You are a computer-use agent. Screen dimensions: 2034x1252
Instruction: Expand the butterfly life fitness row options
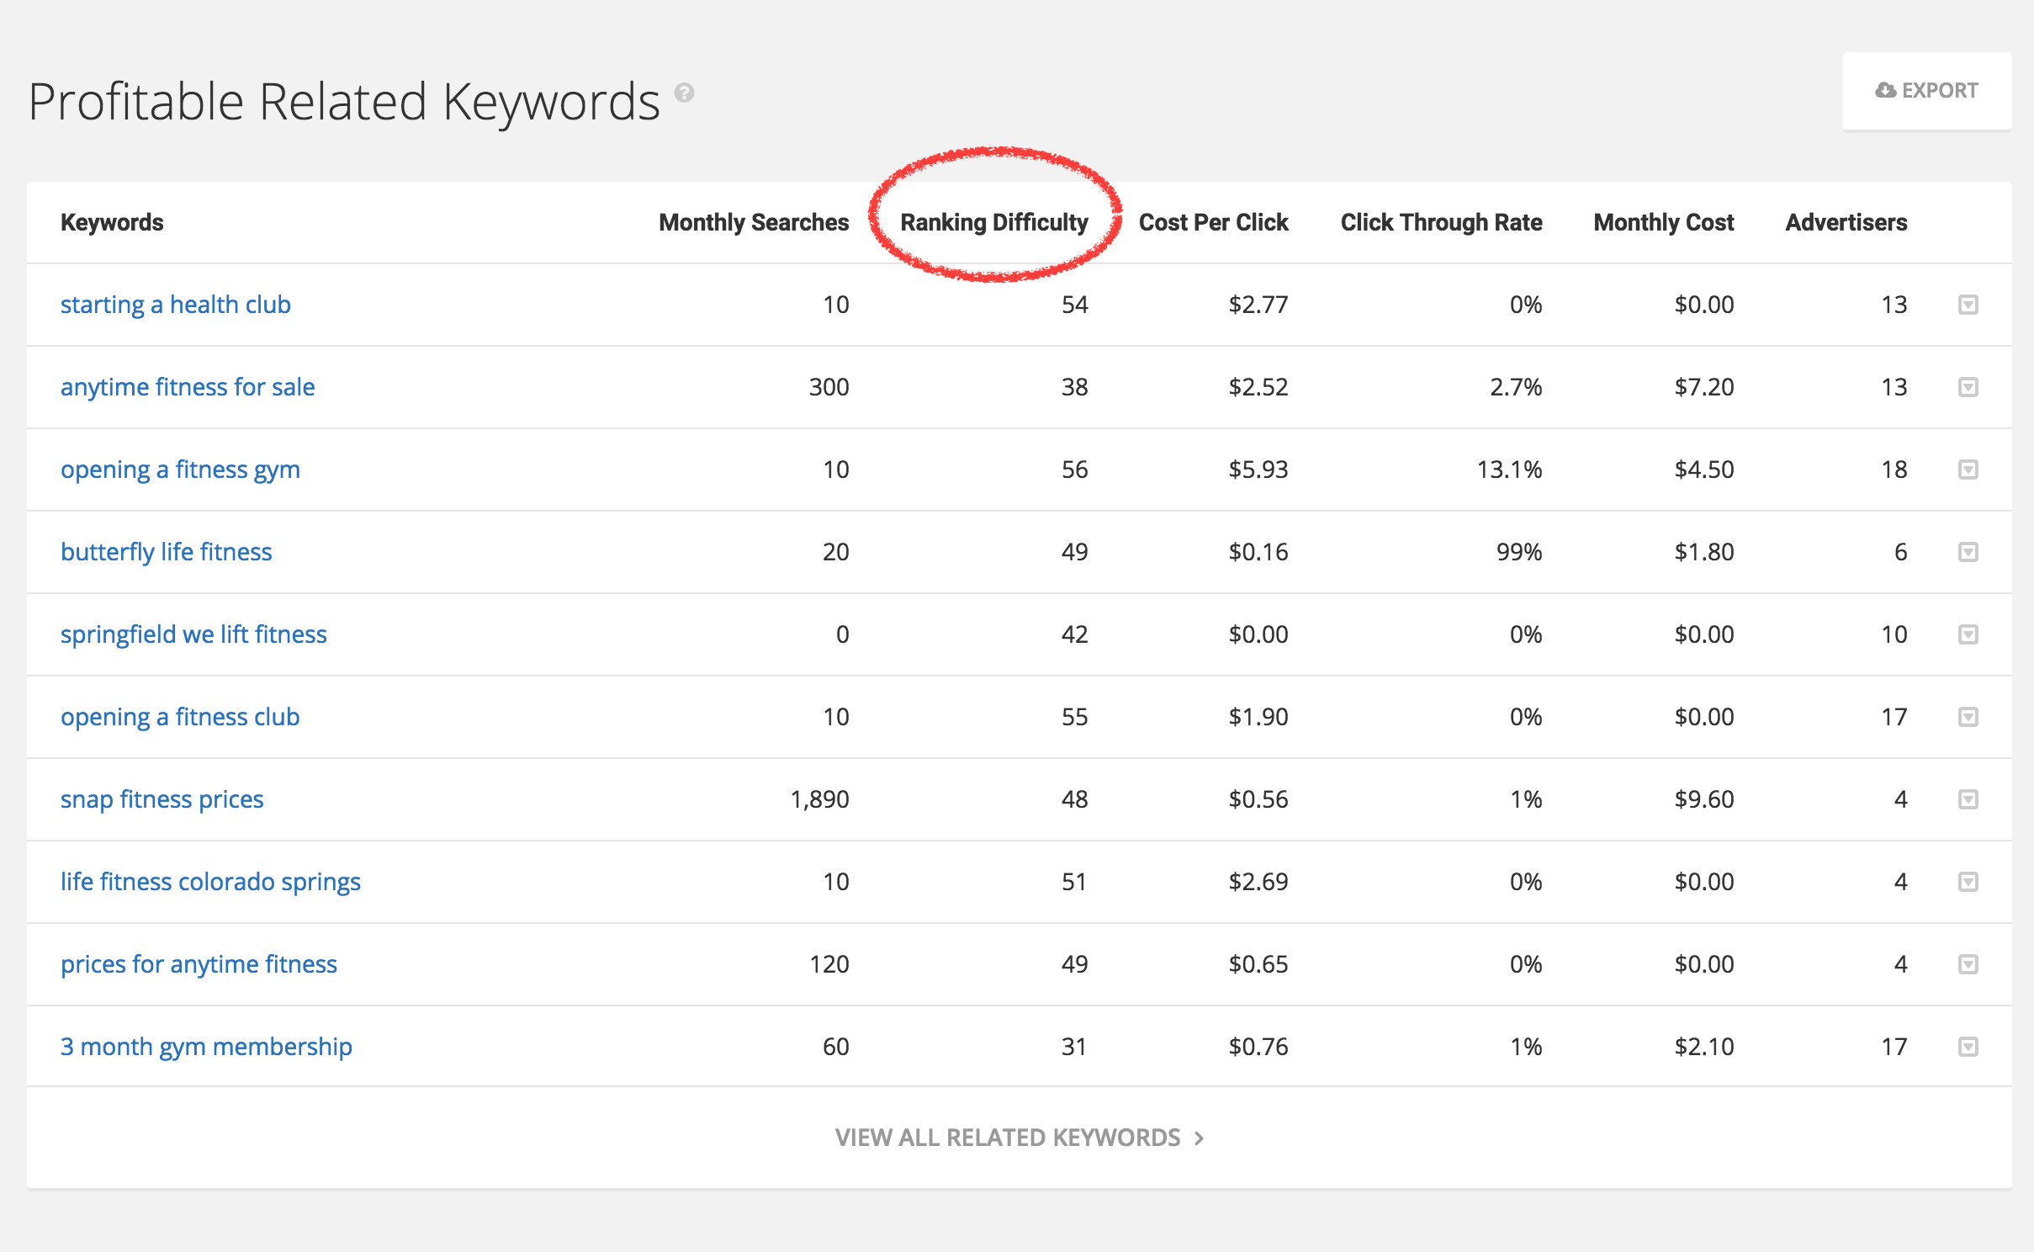(1968, 552)
